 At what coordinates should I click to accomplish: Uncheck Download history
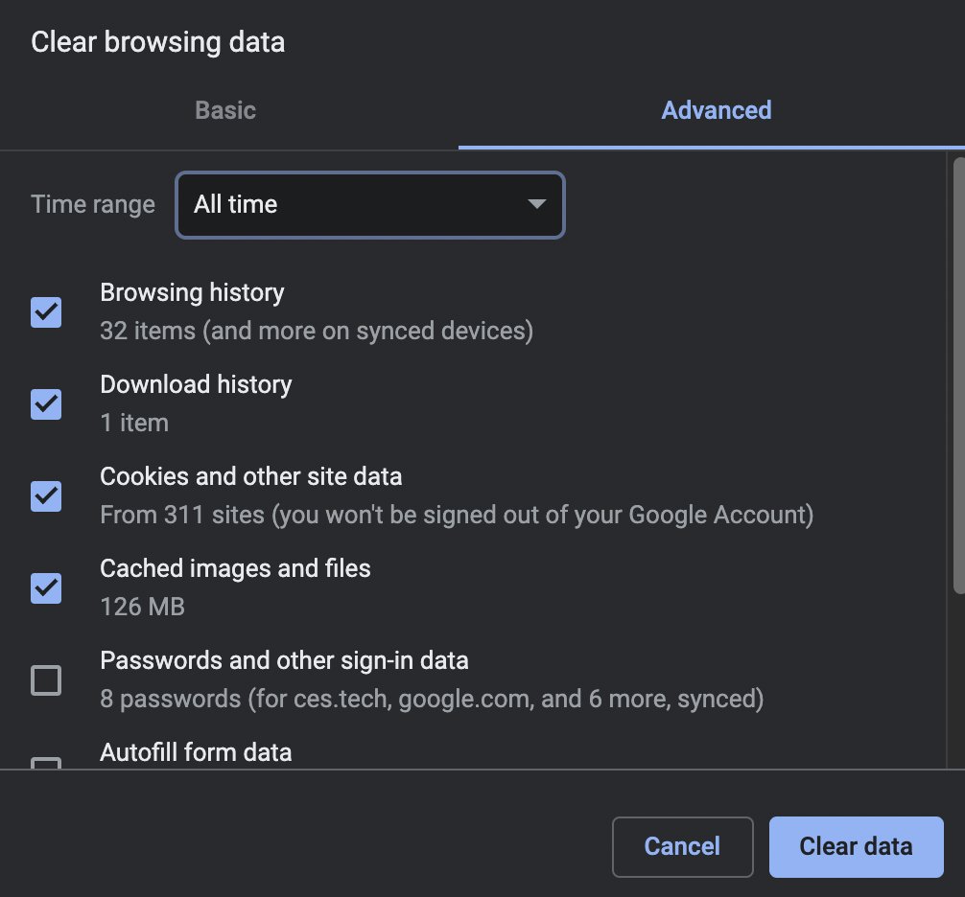coord(45,403)
